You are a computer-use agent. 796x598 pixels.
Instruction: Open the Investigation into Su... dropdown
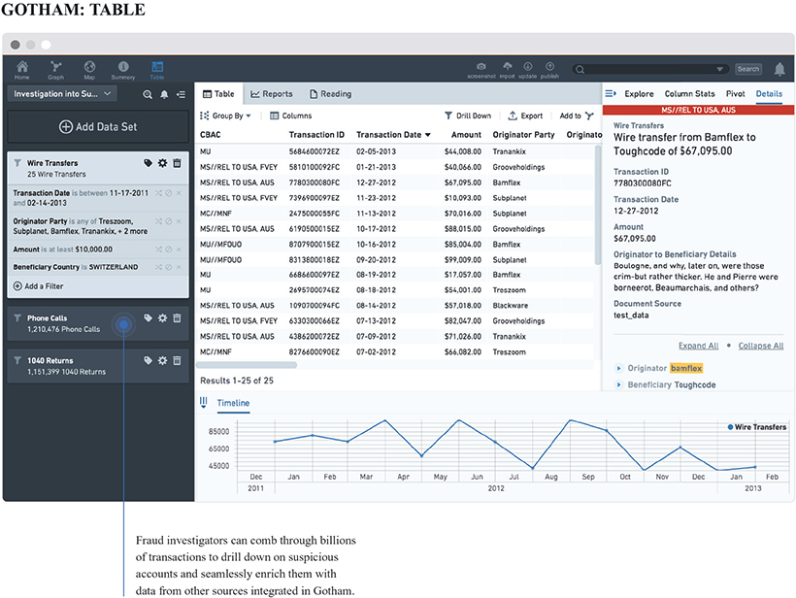[62, 94]
